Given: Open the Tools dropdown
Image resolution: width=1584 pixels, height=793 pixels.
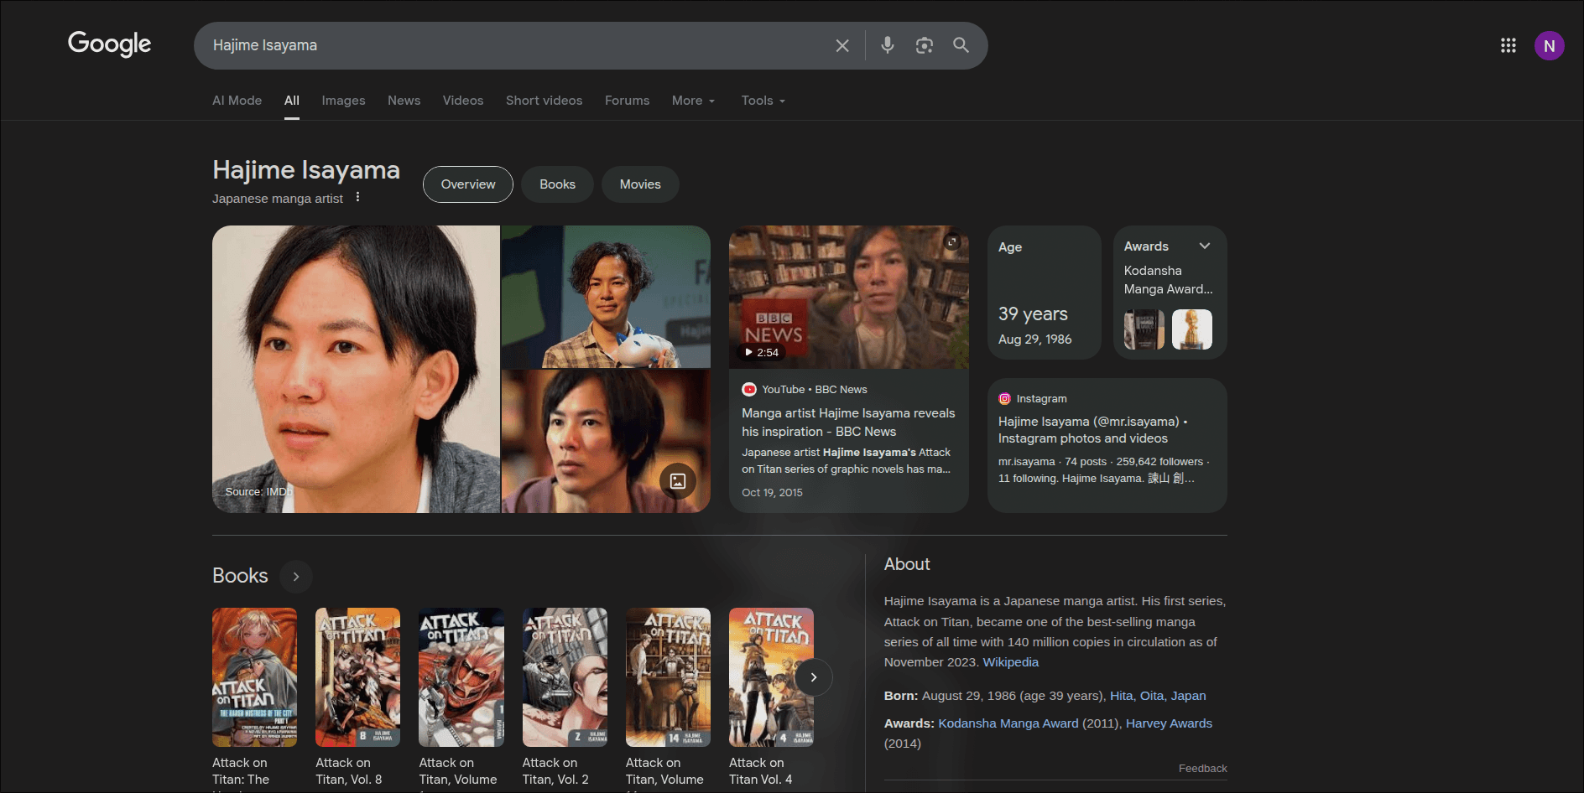Looking at the screenshot, I should (762, 100).
